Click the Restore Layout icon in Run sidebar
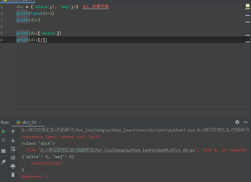This screenshot has height=182, width=251. (x=3, y=151)
